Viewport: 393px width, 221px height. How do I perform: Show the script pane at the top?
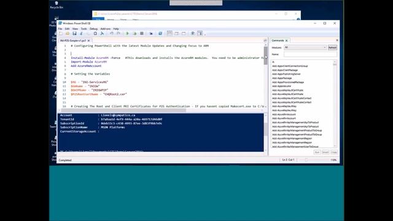pos(169,33)
